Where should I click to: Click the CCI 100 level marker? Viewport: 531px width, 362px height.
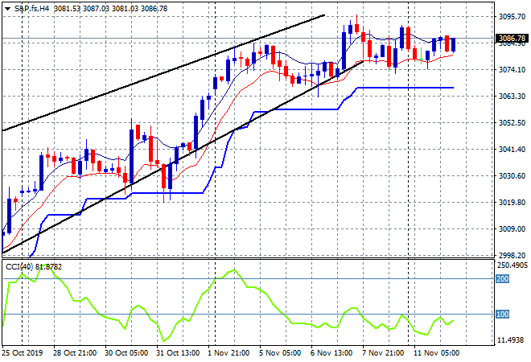[502, 315]
